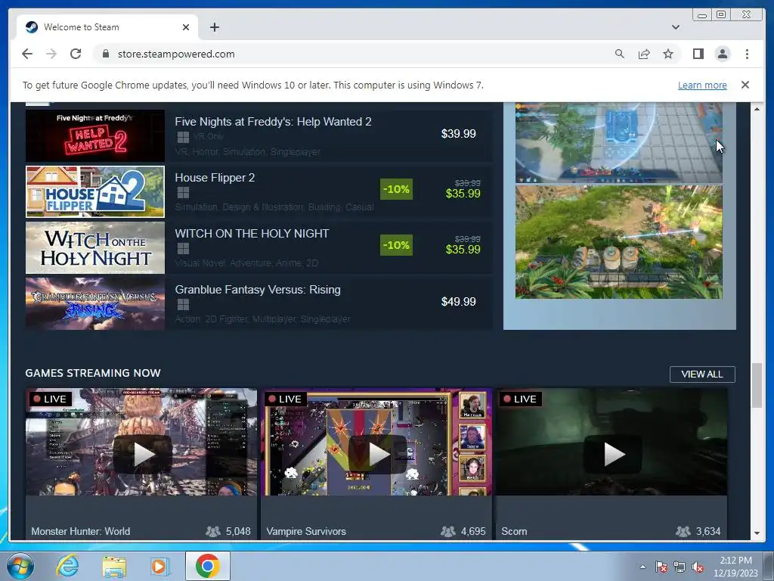Click the upper game preview screenshot
The height and width of the screenshot is (581, 774).
click(618, 142)
